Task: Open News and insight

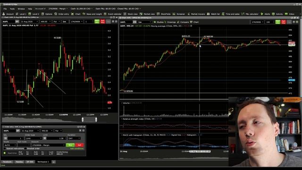Action: pos(92,14)
